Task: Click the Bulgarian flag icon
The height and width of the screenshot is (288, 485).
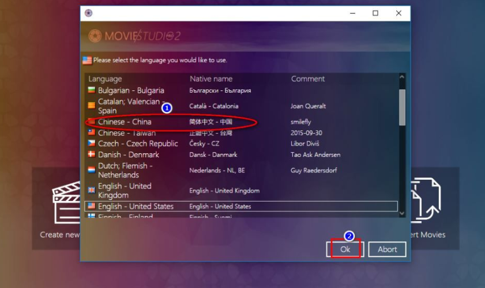Action: pyautogui.click(x=91, y=90)
